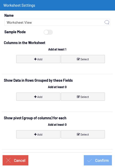The height and width of the screenshot is (167, 115).
Task: Add a pivot group of columns
Action: (38, 134)
